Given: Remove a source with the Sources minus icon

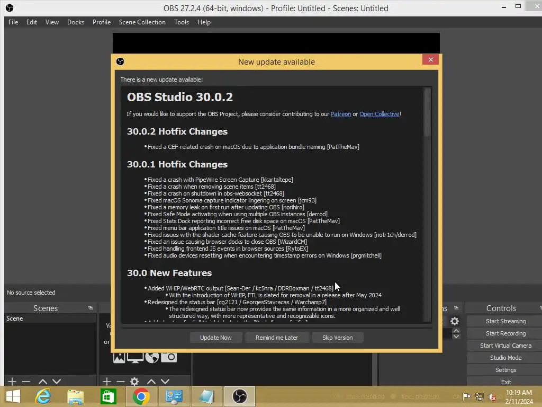Looking at the screenshot, I should [x=121, y=382].
